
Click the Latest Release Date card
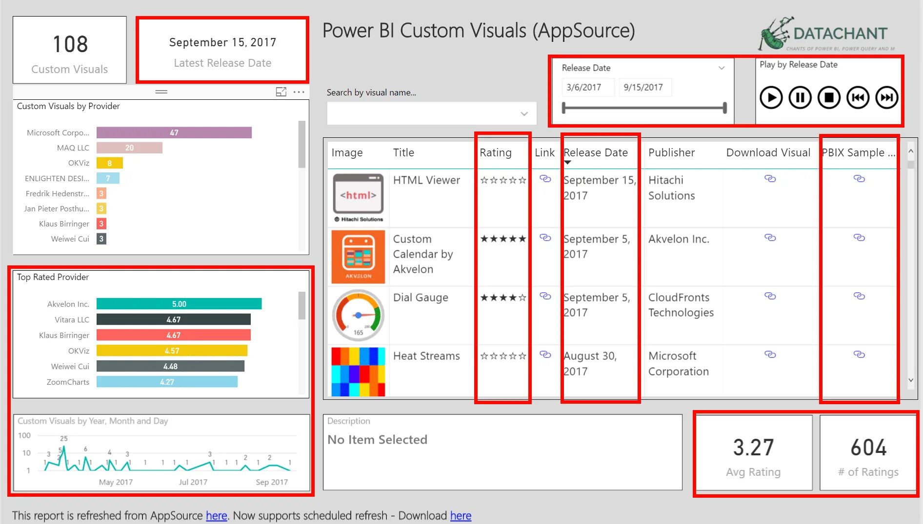pos(222,50)
